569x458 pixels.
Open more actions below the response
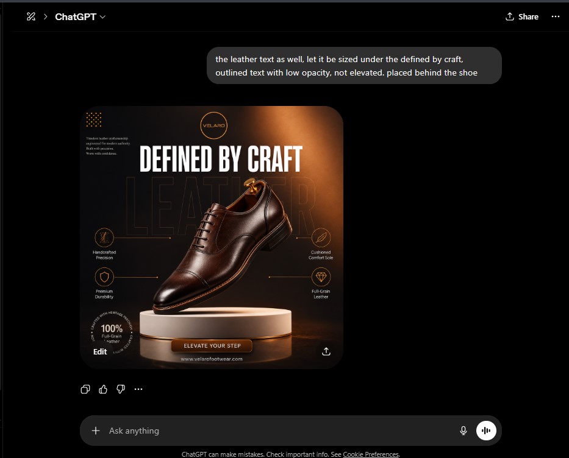(138, 389)
